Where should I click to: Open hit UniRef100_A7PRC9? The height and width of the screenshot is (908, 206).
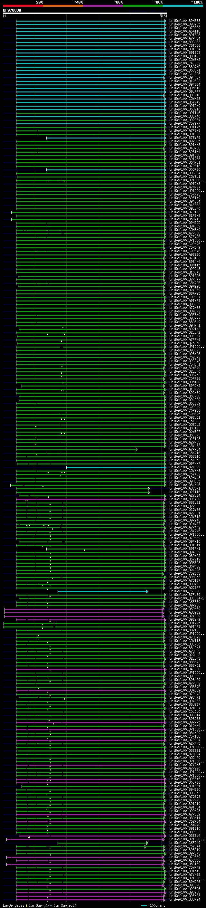pos(184,28)
